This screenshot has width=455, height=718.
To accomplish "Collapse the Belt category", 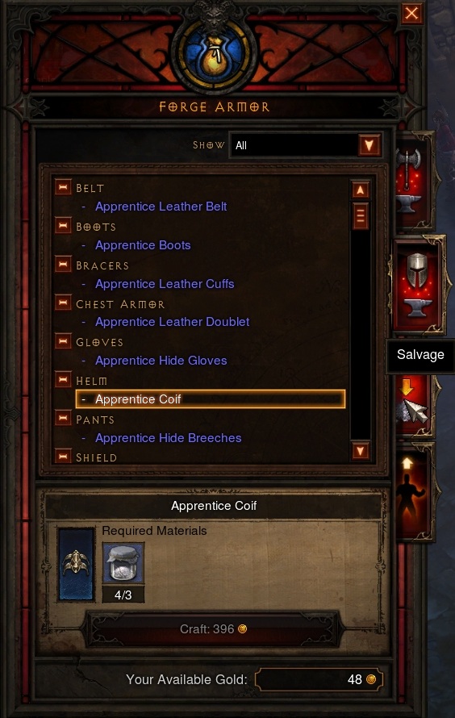I will [x=63, y=187].
